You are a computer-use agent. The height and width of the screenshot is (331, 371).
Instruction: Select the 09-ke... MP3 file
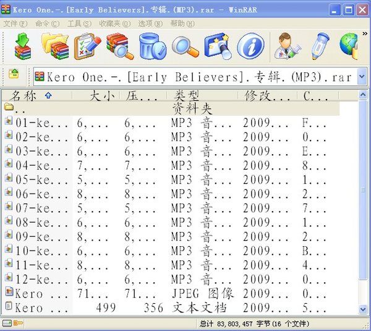point(171,236)
